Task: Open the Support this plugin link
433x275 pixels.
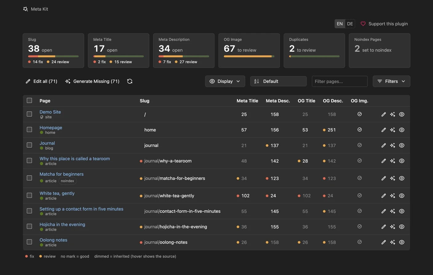Action: (x=384, y=24)
